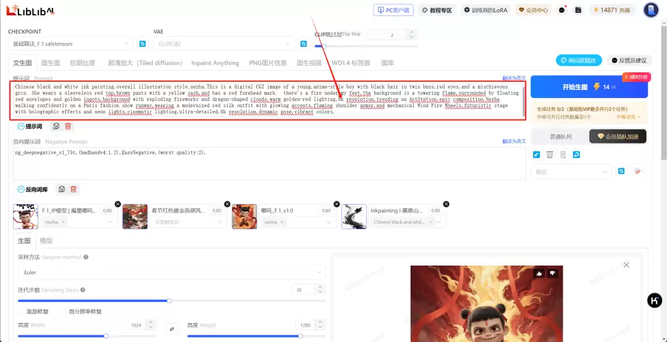Image resolution: width=667 pixels, height=342 pixels.
Task: Remove the F.1_IP模型 LoRA card
Action: [x=118, y=204]
